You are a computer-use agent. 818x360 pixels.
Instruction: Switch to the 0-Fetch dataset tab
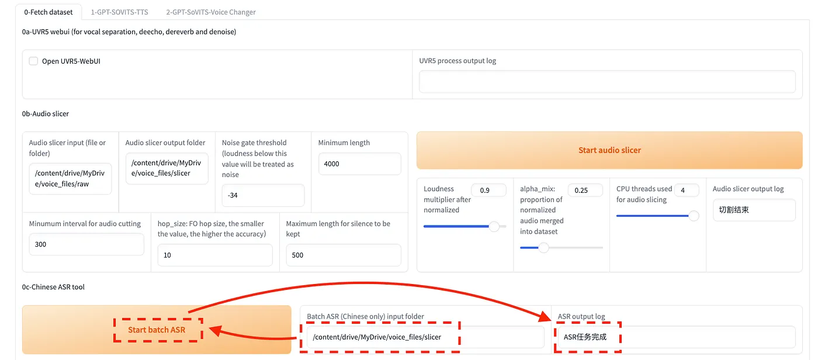click(48, 12)
